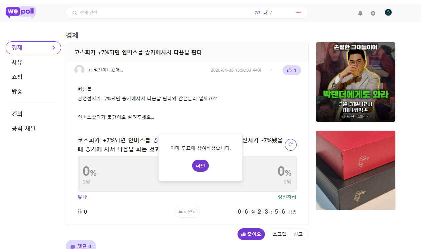This screenshot has width=421, height=249.
Task: Click the text 인버스샀다가 물렸어요 살려주세요...
Action: (116, 117)
